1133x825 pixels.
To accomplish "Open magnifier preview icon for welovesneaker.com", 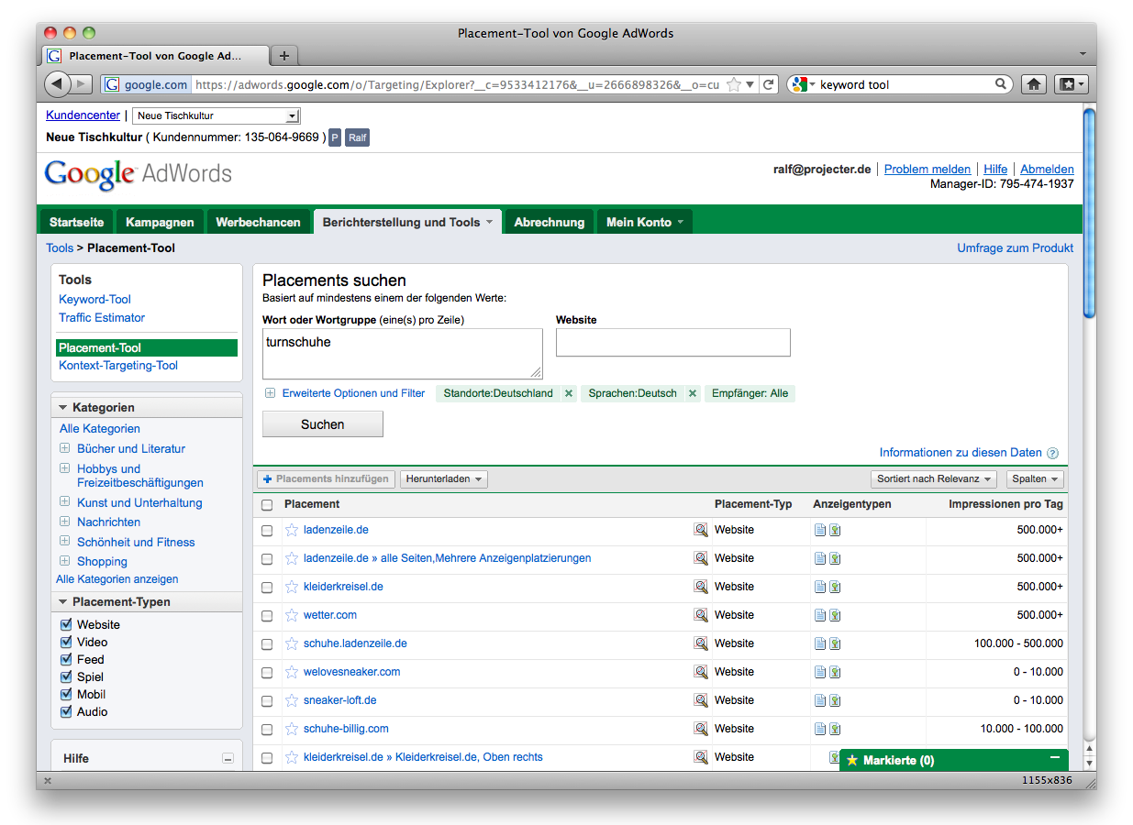I will 701,672.
